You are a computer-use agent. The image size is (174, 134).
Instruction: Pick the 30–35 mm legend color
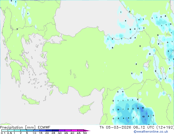pyautogui.click(x=62, y=130)
